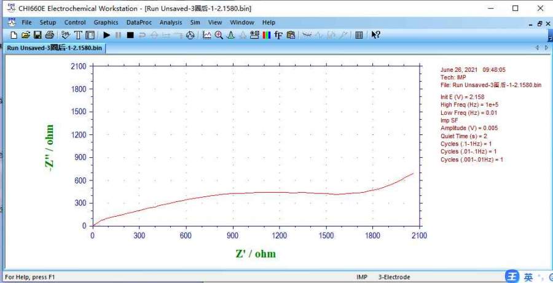The image size is (553, 283).
Task: Click the context Help arrow icon
Action: tap(375, 35)
